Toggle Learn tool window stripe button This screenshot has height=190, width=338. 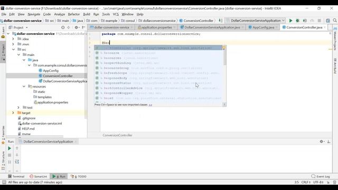click(3, 32)
